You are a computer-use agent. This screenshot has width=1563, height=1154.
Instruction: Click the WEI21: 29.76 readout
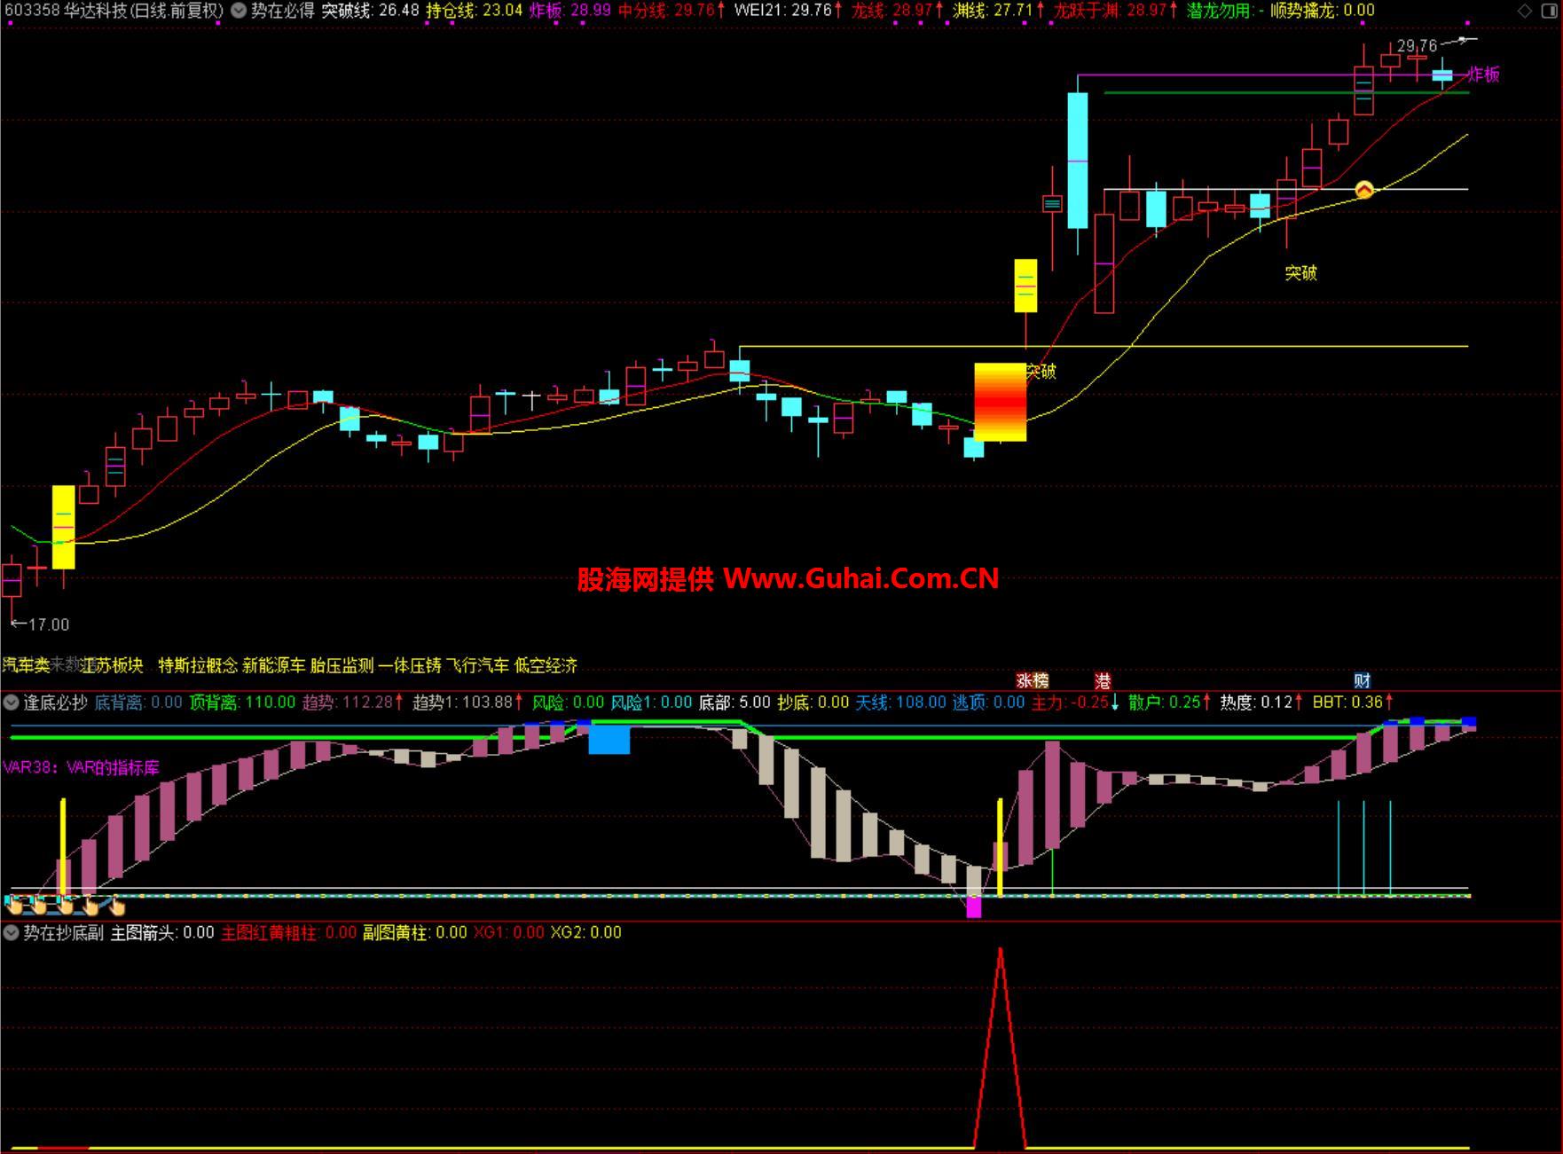pyautogui.click(x=789, y=11)
